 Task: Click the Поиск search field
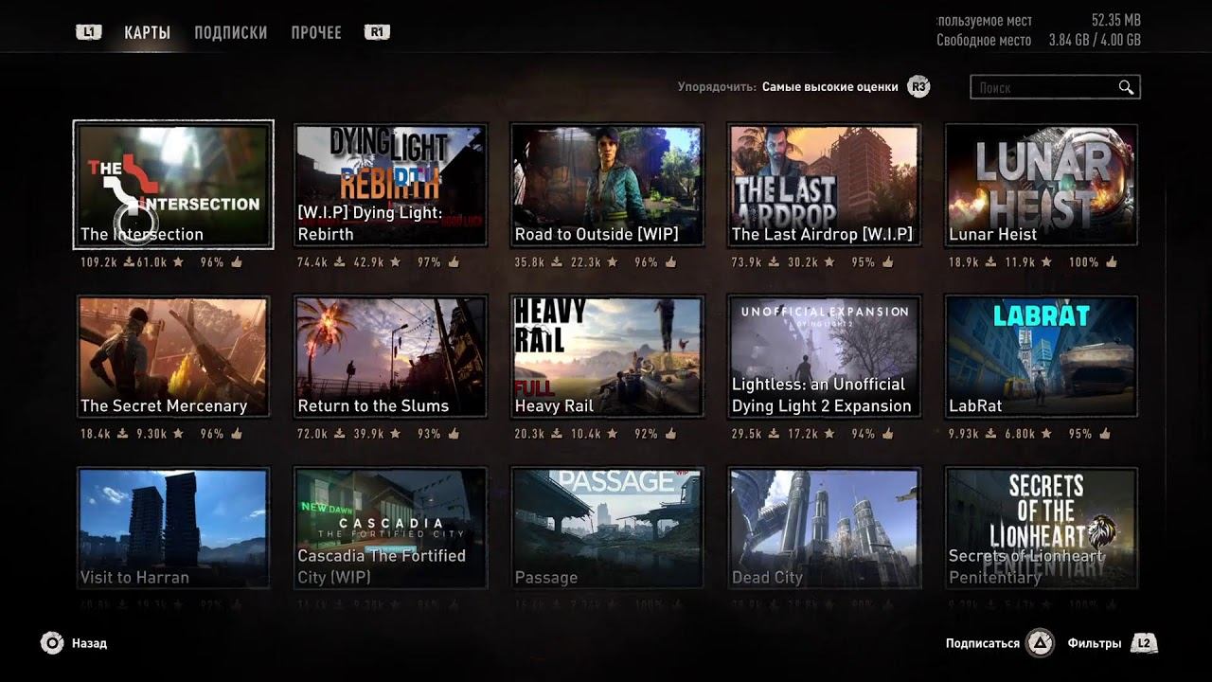1055,87
